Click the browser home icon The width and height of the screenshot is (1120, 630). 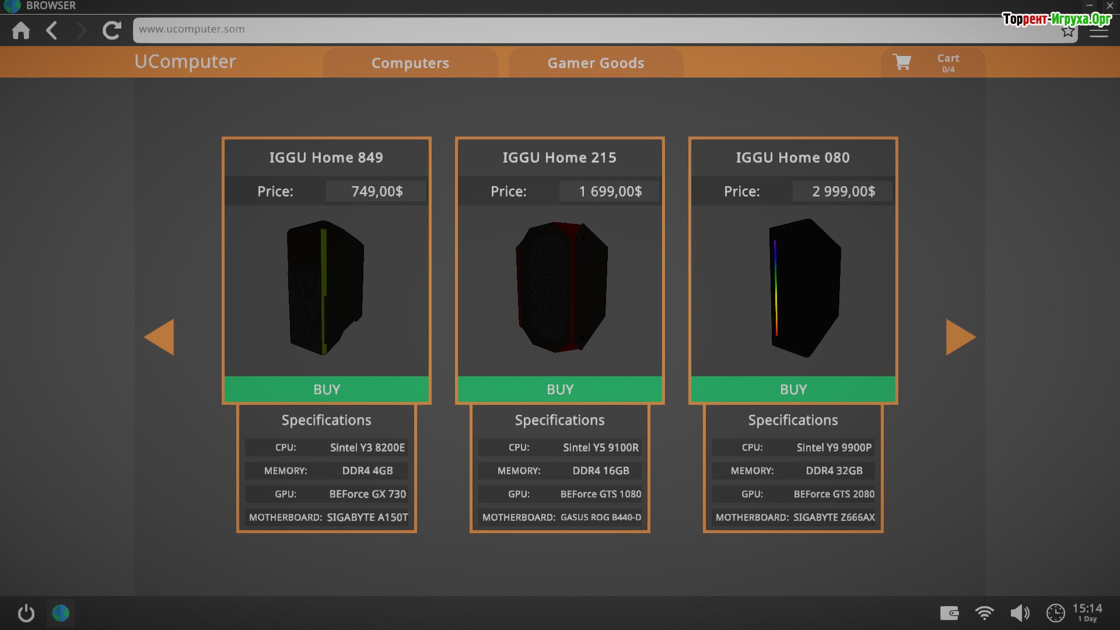coord(21,30)
